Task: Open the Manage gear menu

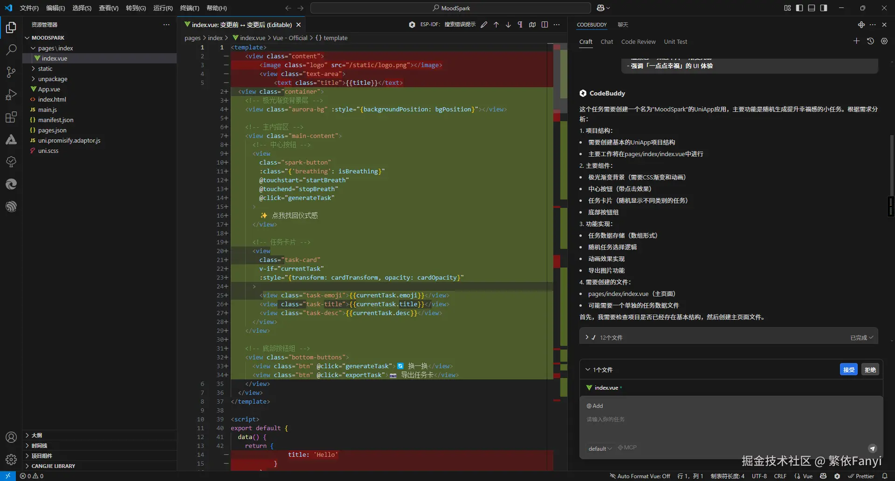Action: [x=11, y=459]
